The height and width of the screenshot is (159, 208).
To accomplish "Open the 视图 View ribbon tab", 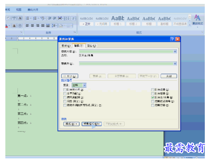I will click(x=19, y=10).
